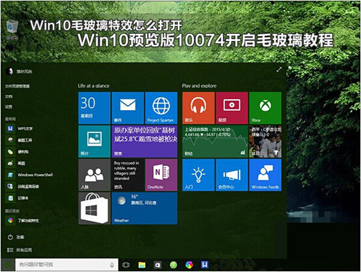Show All apps (所有应用) list
This screenshot has height=272, width=361.
tap(20, 250)
